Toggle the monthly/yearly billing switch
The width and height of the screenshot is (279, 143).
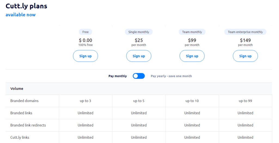click(x=139, y=76)
